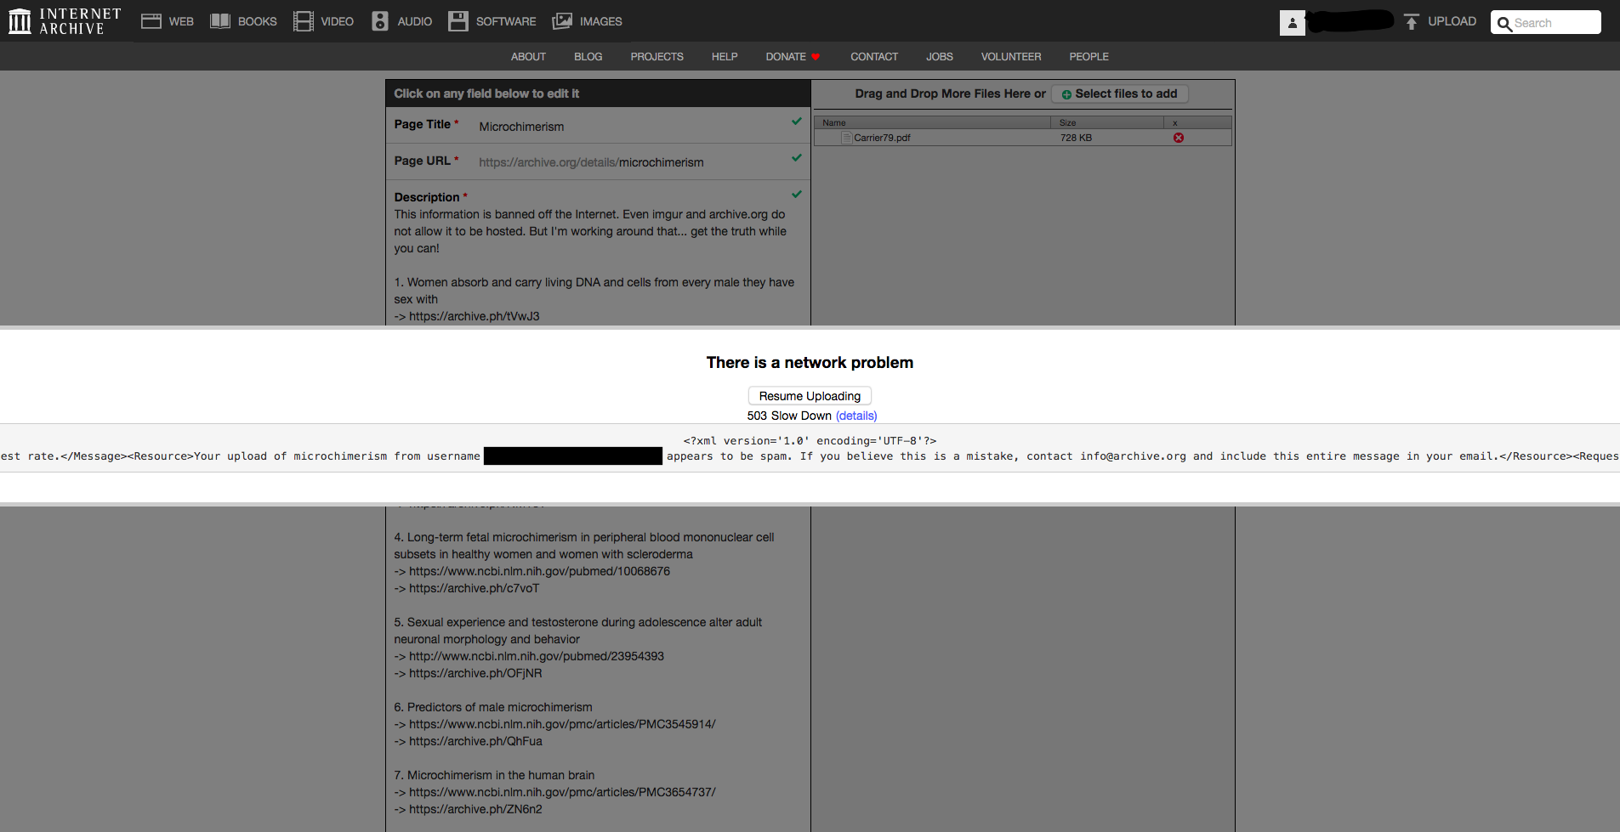Click Select files to add button

1120,93
